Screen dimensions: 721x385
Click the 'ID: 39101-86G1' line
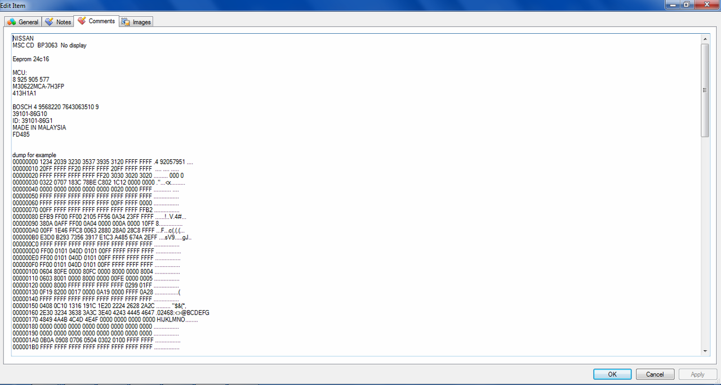33,120
